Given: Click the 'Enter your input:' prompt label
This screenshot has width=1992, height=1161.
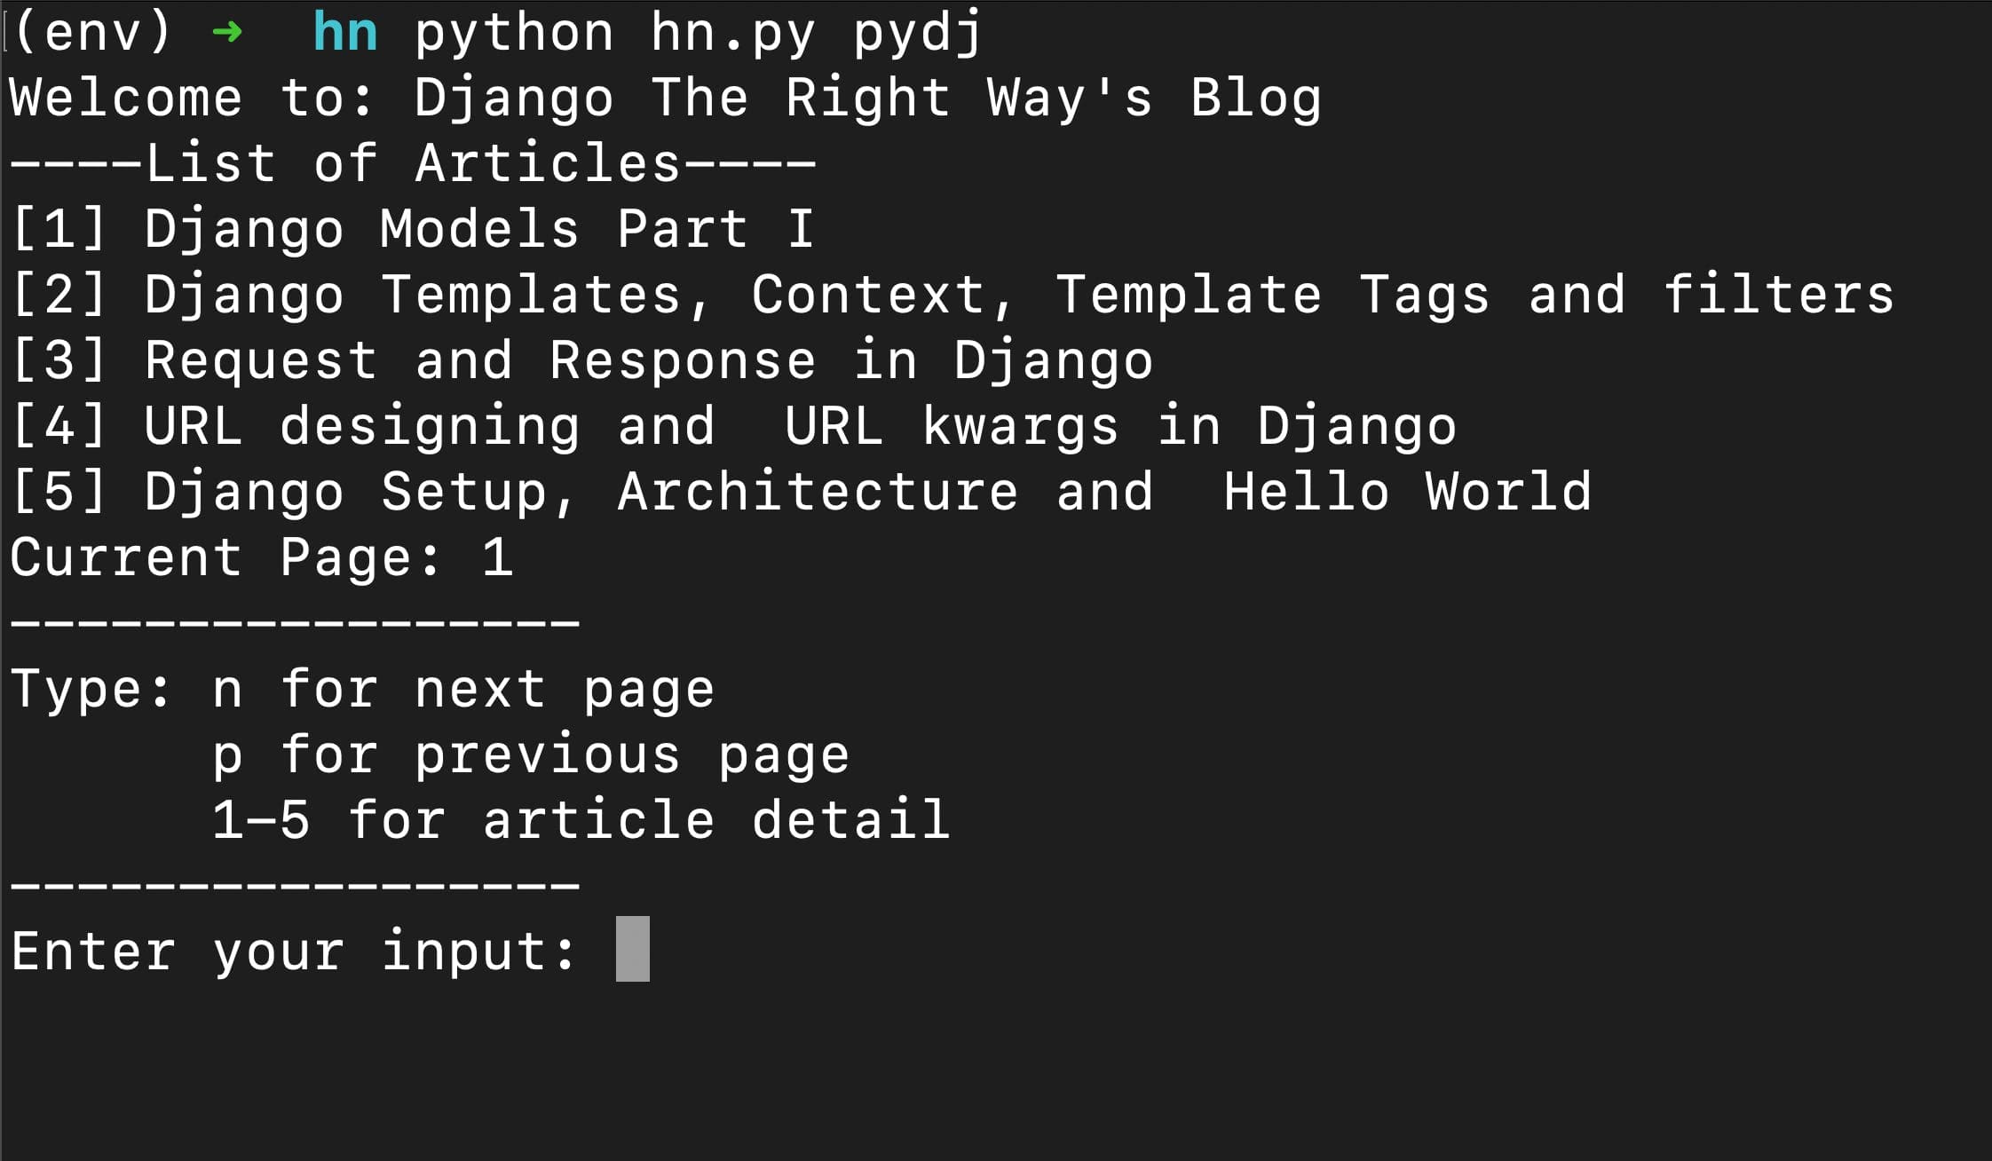Looking at the screenshot, I should pos(293,952).
